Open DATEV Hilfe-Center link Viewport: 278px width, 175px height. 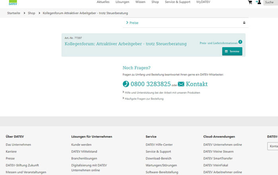pos(159,144)
